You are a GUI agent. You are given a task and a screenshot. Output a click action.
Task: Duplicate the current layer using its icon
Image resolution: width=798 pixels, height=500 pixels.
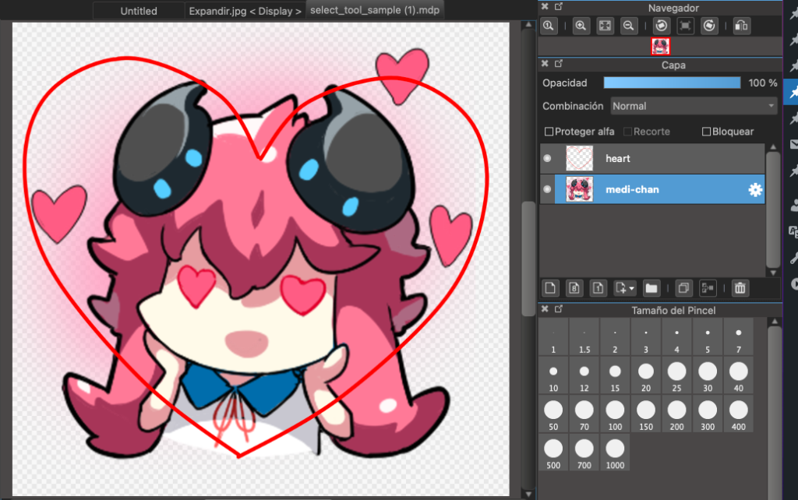tap(683, 288)
